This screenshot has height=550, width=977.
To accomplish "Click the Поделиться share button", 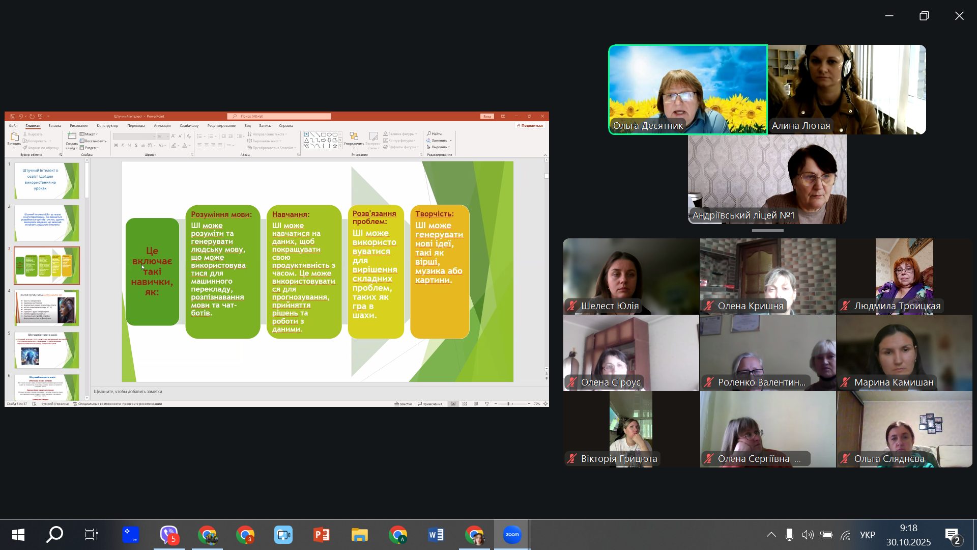I will 530,125.
